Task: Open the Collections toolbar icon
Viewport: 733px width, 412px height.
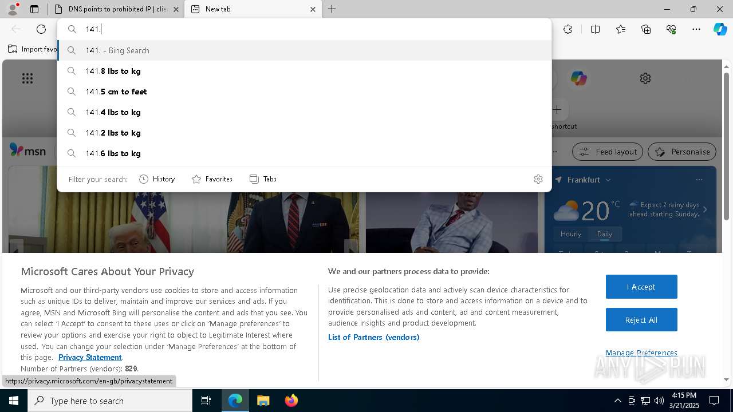Action: [646, 29]
